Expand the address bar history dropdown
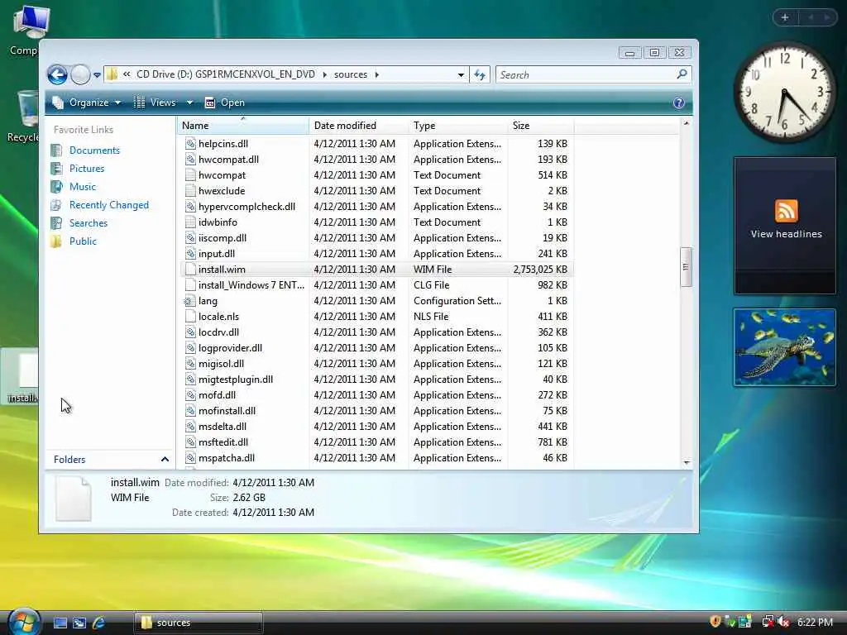This screenshot has height=635, width=847. [461, 75]
